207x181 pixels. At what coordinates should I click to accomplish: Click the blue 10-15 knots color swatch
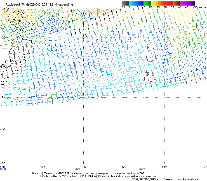140,3
